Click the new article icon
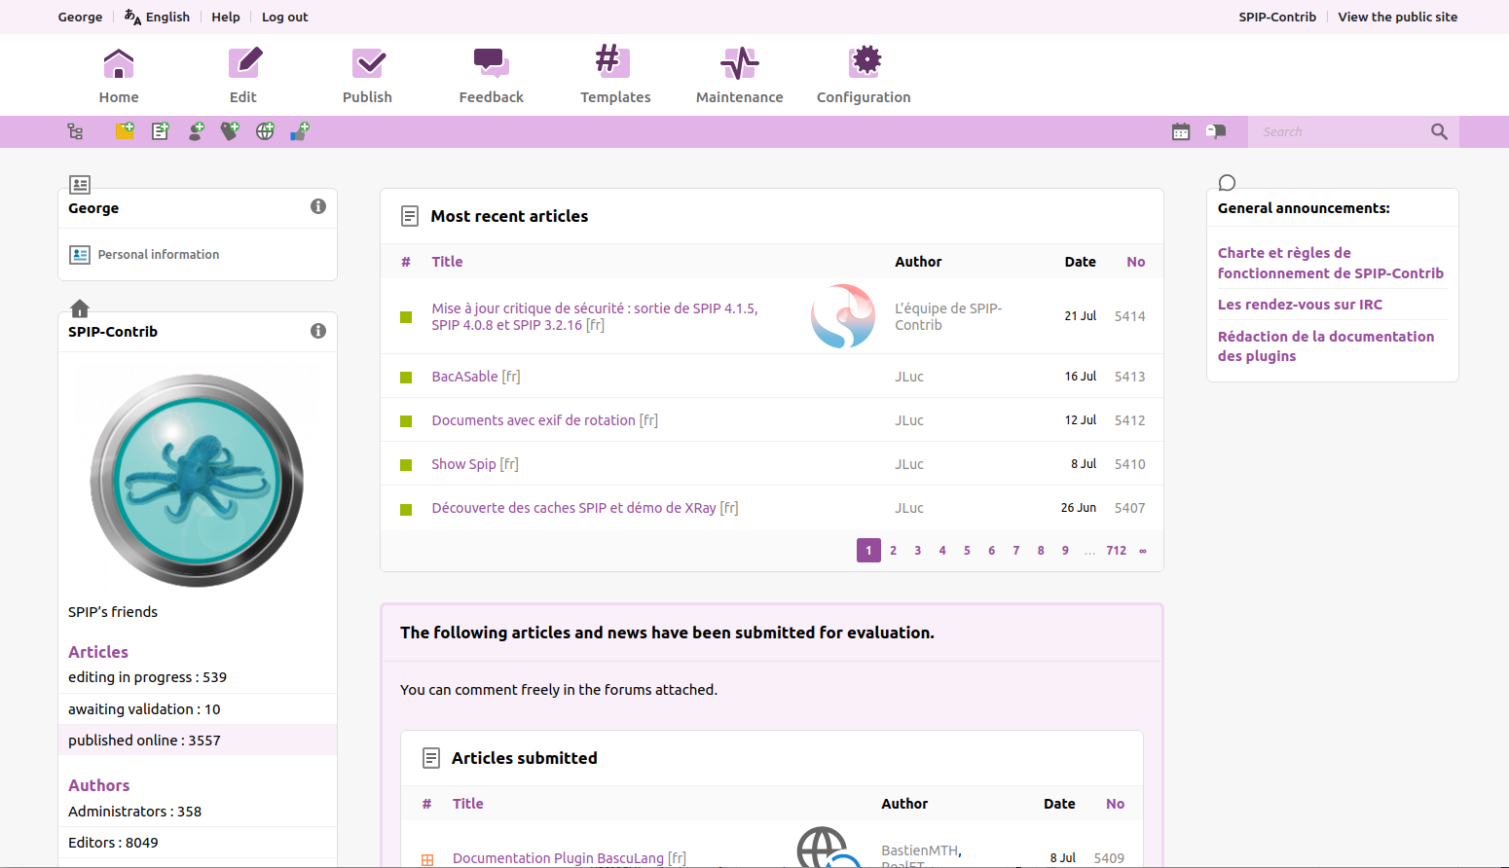This screenshot has height=868, width=1509. coord(161,131)
